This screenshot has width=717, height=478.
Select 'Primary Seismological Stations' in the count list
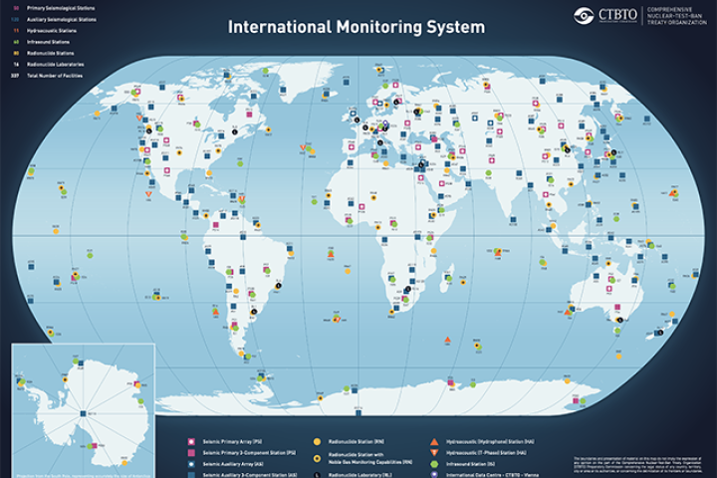(x=61, y=8)
